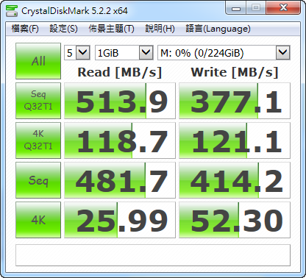
Task: Click the Write [MB/s] column header
Action: [x=235, y=72]
